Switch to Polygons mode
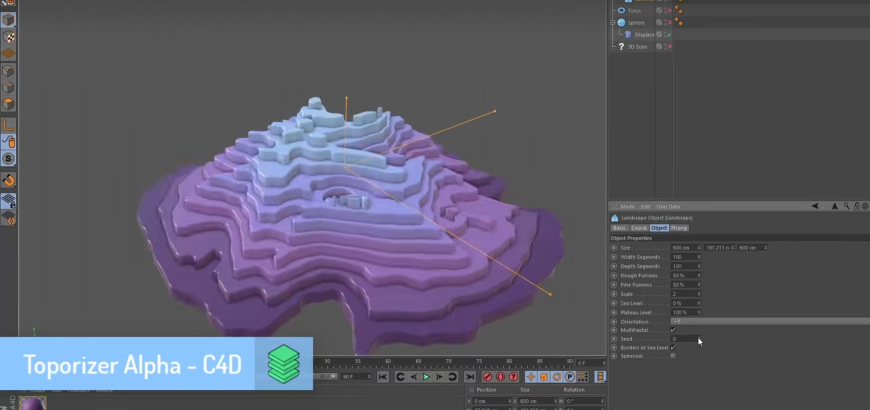The width and height of the screenshot is (870, 410). pyautogui.click(x=8, y=104)
